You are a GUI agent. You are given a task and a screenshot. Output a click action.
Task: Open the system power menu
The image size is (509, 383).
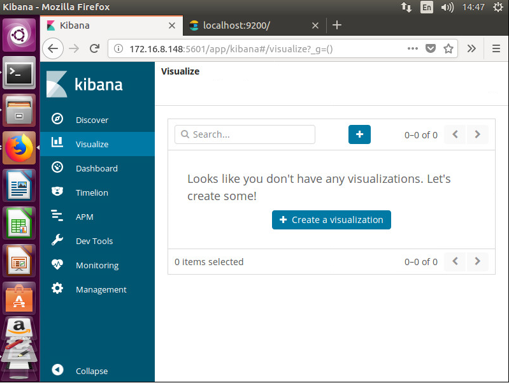498,7
